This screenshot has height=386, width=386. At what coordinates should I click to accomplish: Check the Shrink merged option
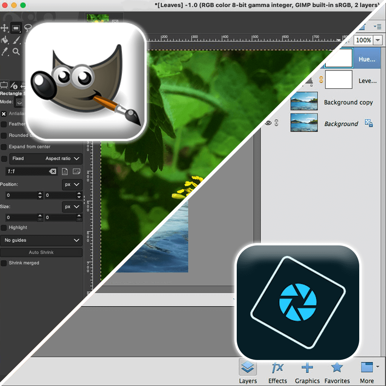pyautogui.click(x=4, y=263)
